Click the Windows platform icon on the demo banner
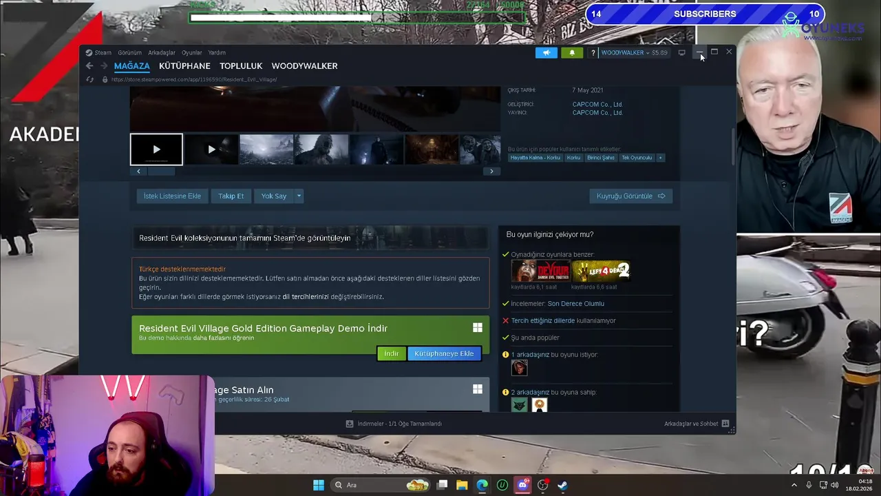The image size is (881, 496). [477, 328]
